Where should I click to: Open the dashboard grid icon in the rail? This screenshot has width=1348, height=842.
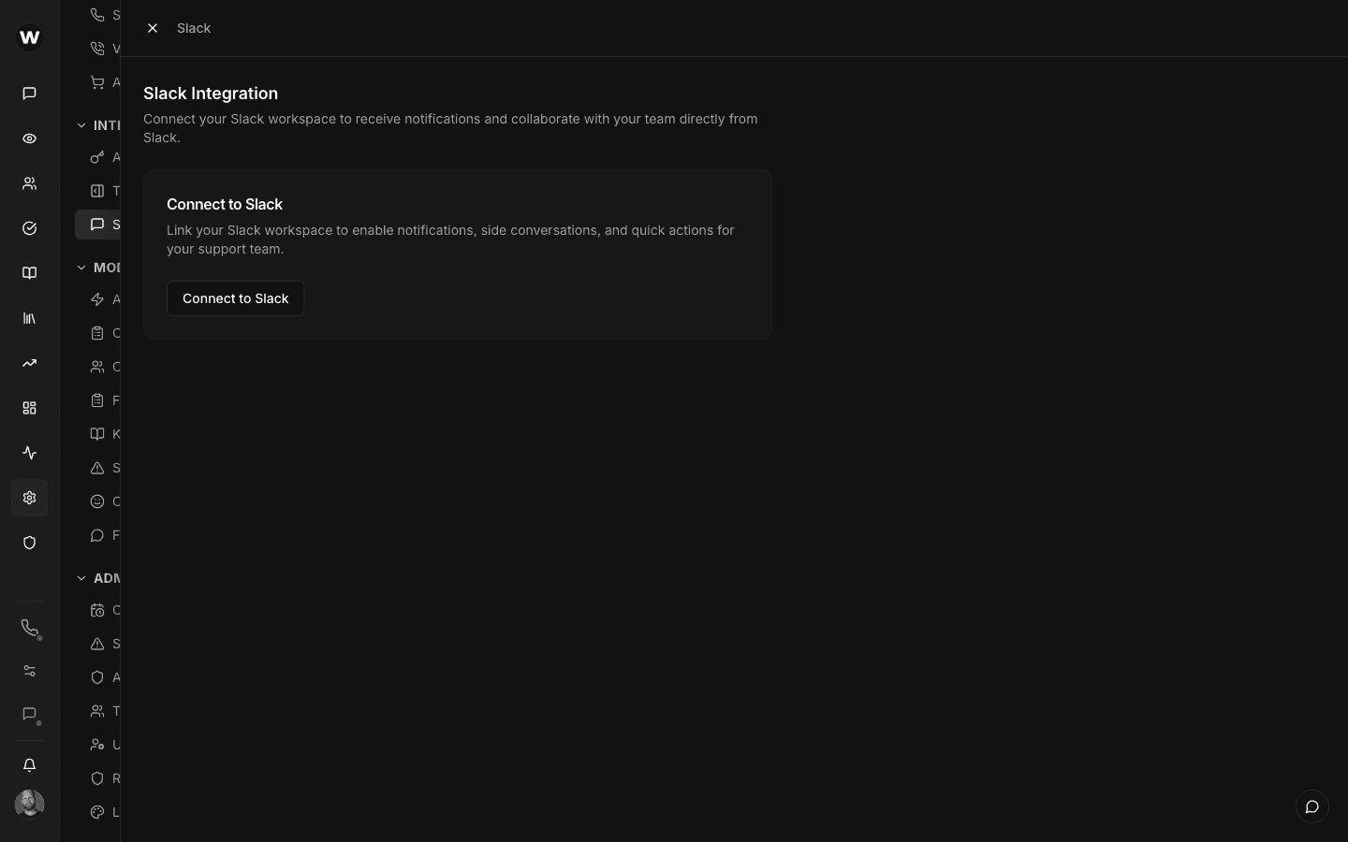coord(29,408)
